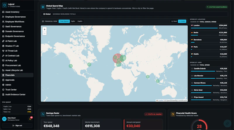The image size is (234, 130).
Task: Select the Global scope chip
Action: point(47,14)
